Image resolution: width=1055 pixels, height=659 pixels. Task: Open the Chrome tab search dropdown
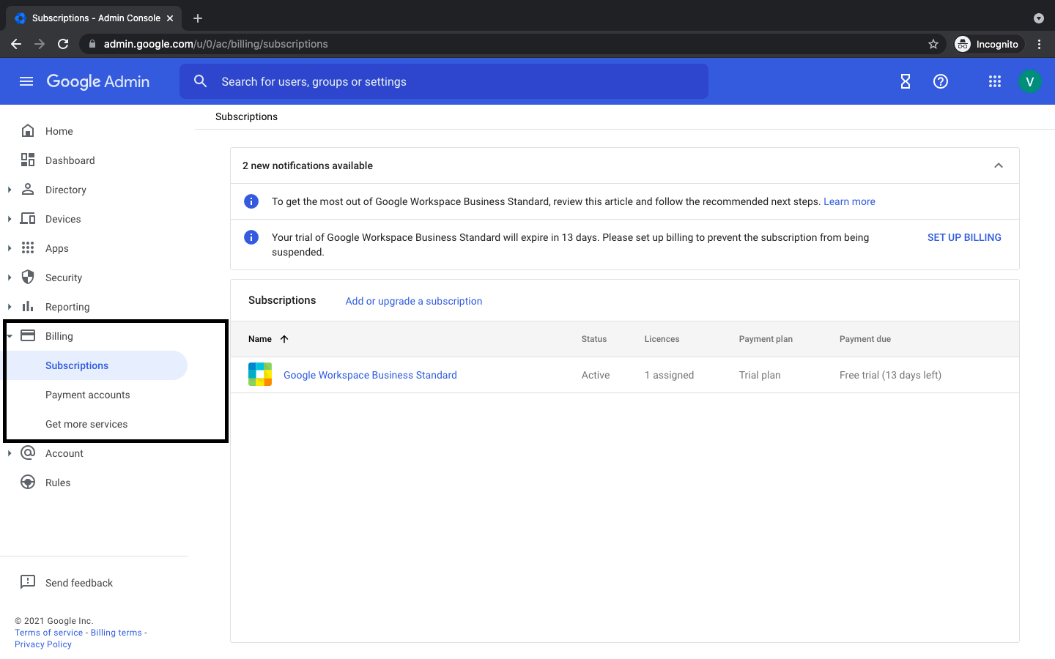[x=1038, y=18]
